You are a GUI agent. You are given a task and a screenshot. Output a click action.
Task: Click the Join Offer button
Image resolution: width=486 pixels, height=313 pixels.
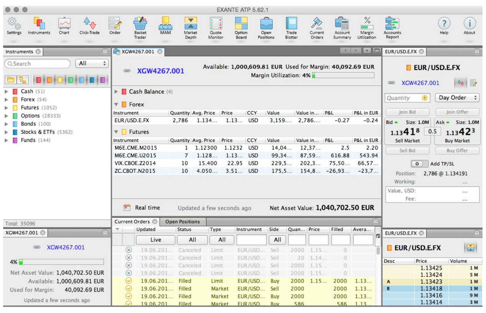click(x=457, y=112)
